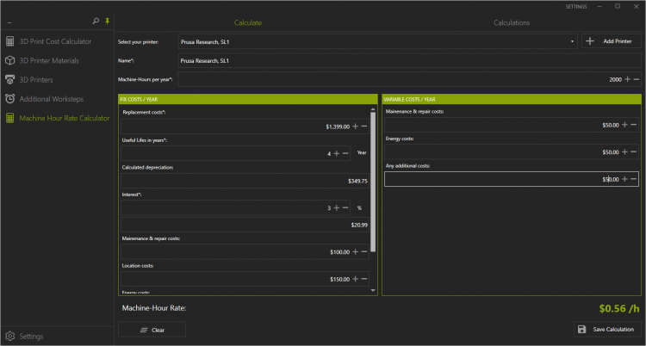This screenshot has width=646, height=346.
Task: Increase Any additional costs with plus
Action: point(624,179)
